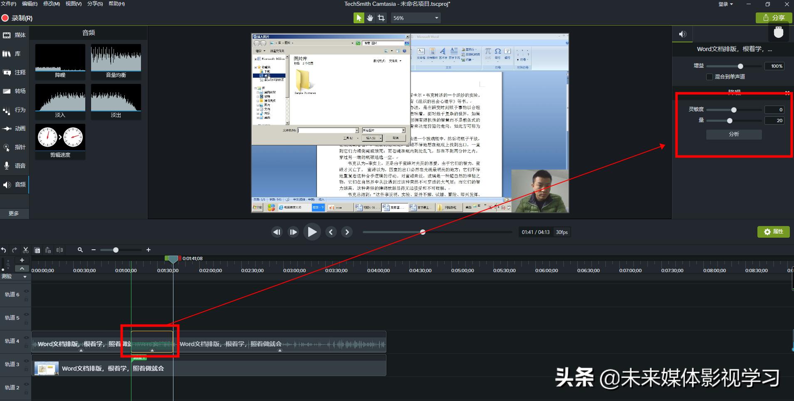This screenshot has width=794, height=401.
Task: Open the 登录 sign-in dropdown
Action: coord(726,4)
